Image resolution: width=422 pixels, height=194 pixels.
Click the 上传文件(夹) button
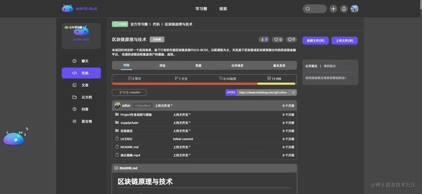(345, 41)
